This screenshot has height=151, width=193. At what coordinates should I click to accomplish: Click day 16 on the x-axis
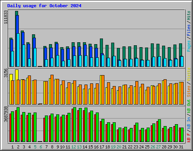point(96,147)
